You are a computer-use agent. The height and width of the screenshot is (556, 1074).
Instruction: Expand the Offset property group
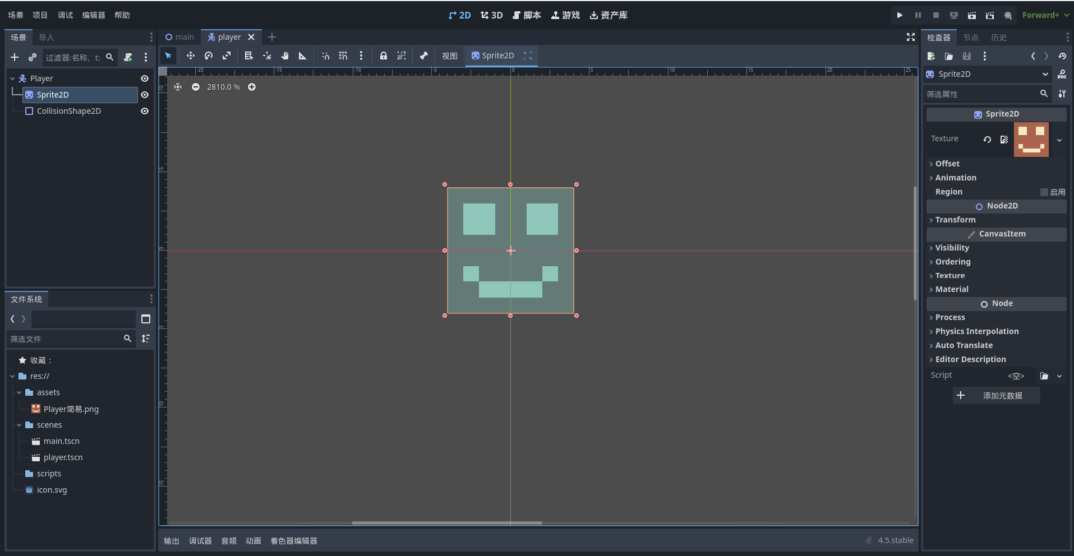(x=947, y=164)
